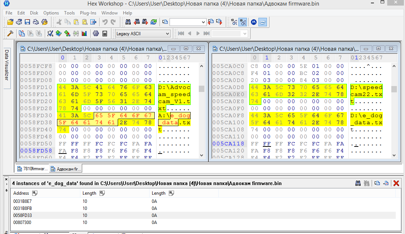Toggle Intel byte order button
The height and width of the screenshot is (234, 405).
coord(262,22)
